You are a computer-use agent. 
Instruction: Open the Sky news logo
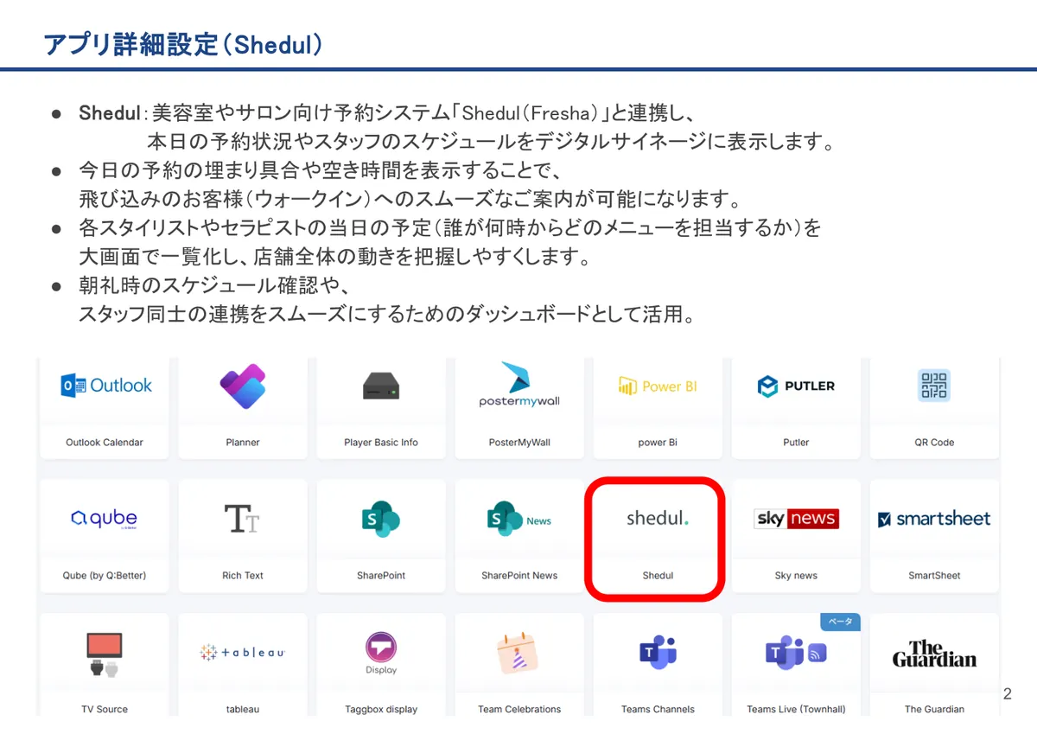[796, 519]
